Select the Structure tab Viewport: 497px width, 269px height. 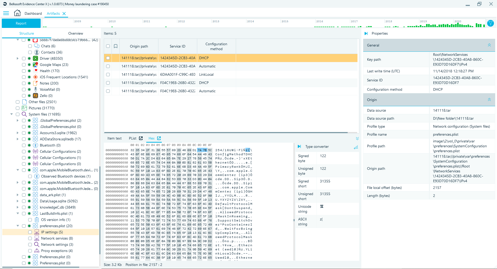pyautogui.click(x=27, y=33)
